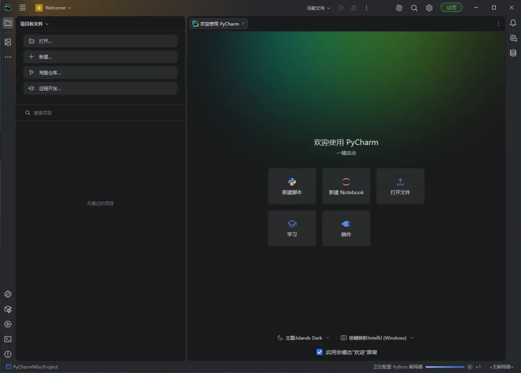
Task: Click the green 试用 trial button
Action: pos(451,8)
